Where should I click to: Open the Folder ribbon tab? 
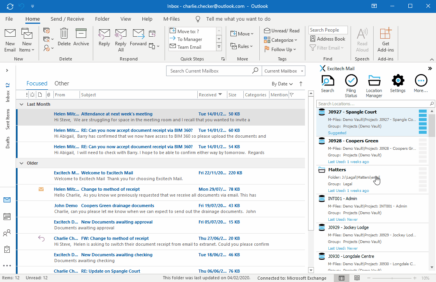click(x=102, y=19)
